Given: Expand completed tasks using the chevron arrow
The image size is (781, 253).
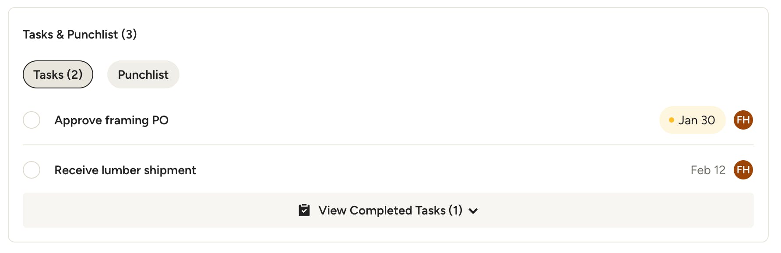Looking at the screenshot, I should click(x=473, y=211).
